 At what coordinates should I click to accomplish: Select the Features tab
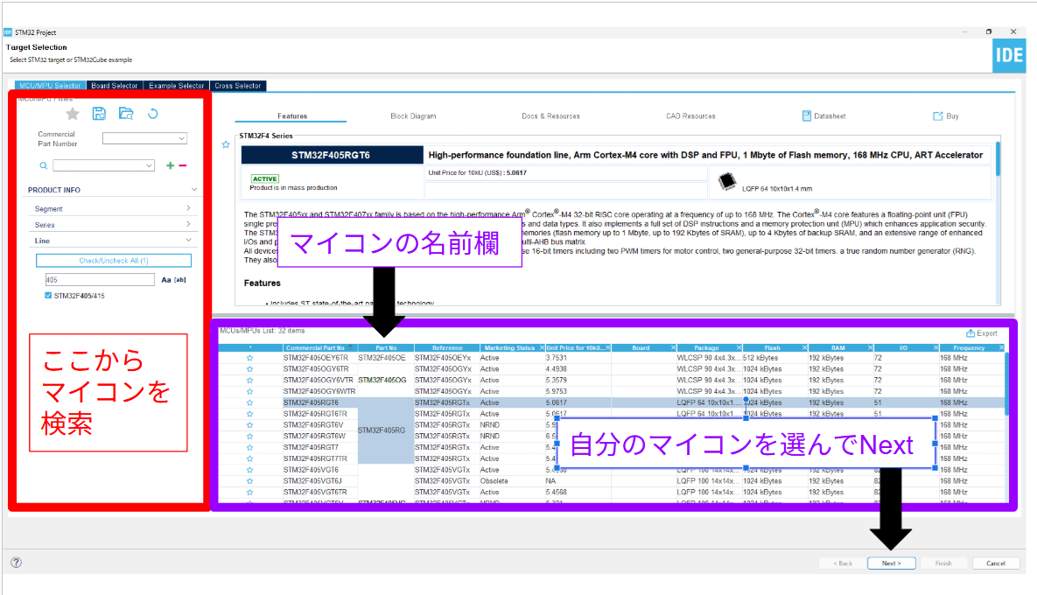coord(291,116)
